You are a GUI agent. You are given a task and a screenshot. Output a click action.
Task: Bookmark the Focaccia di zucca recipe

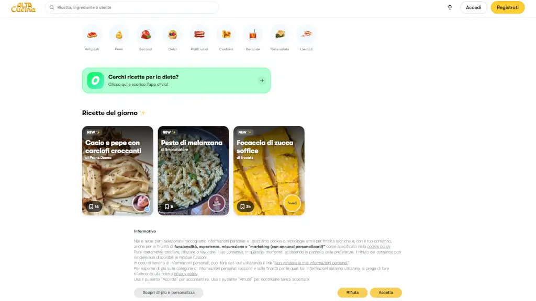(245, 206)
